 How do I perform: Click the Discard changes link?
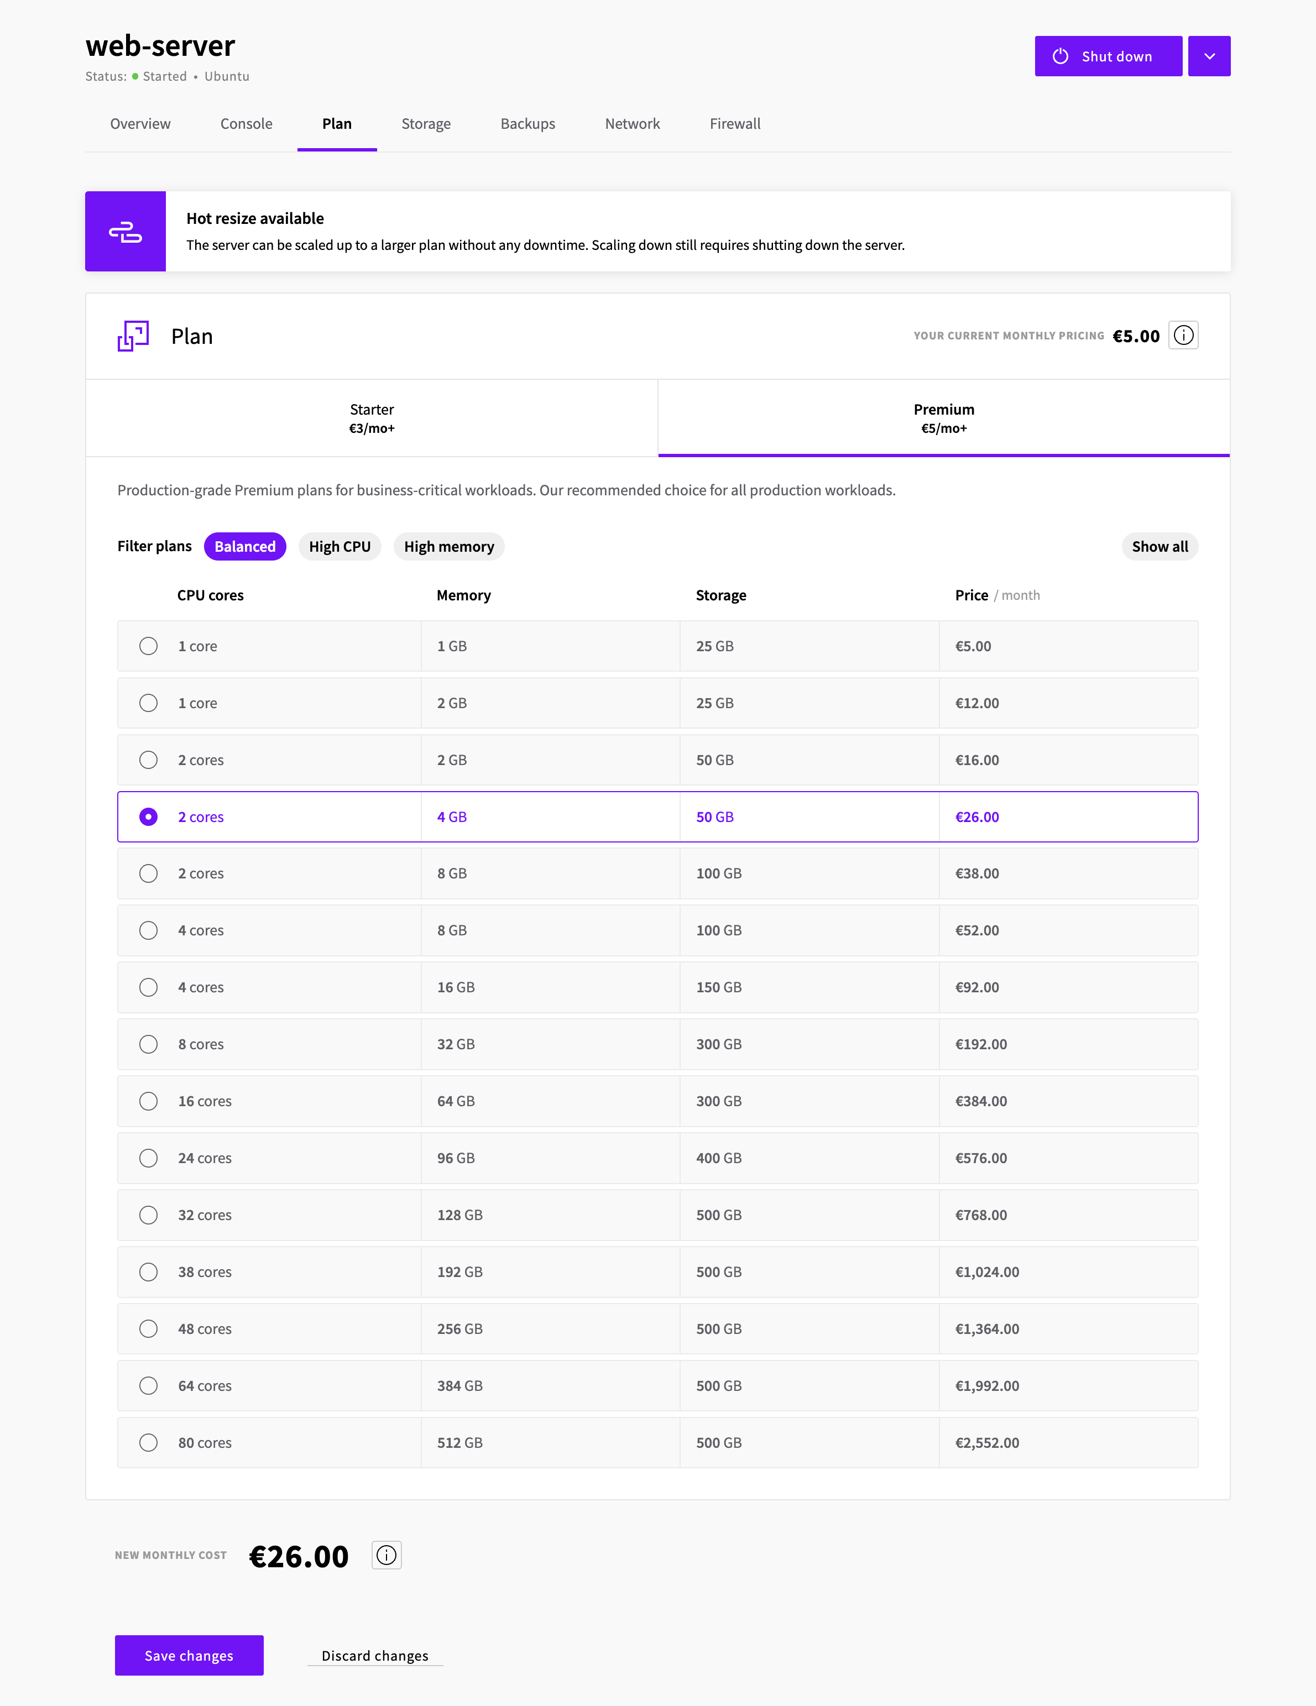pyautogui.click(x=375, y=1656)
